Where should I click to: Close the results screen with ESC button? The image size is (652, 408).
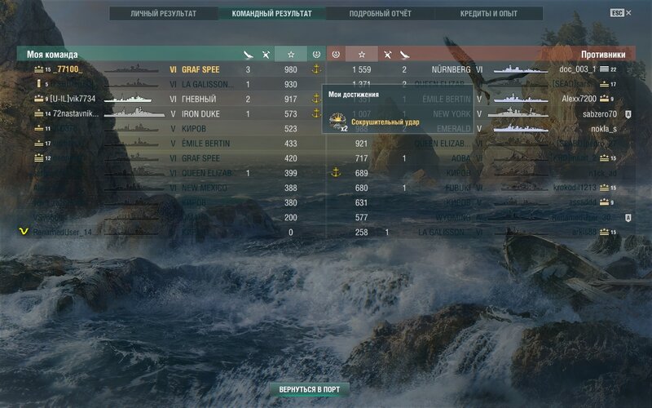point(620,13)
